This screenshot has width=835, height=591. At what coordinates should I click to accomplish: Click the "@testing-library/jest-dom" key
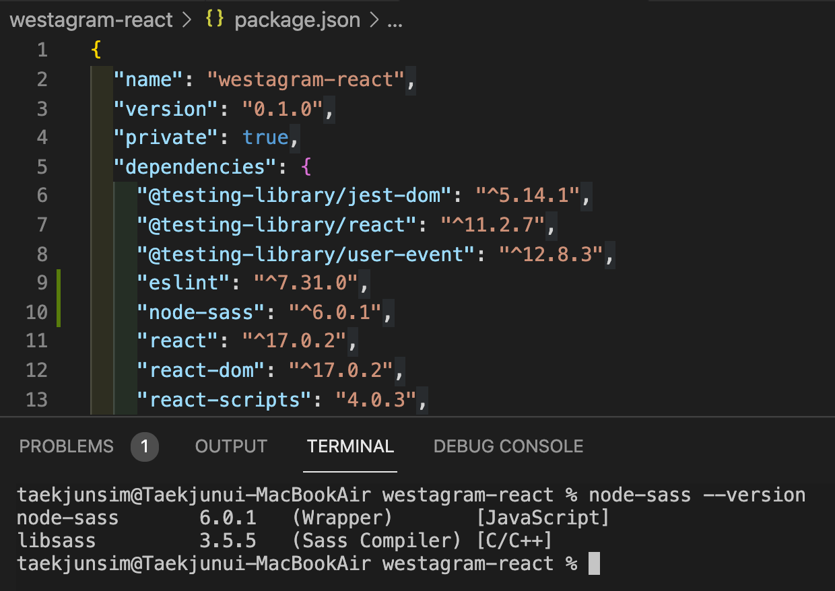click(294, 196)
